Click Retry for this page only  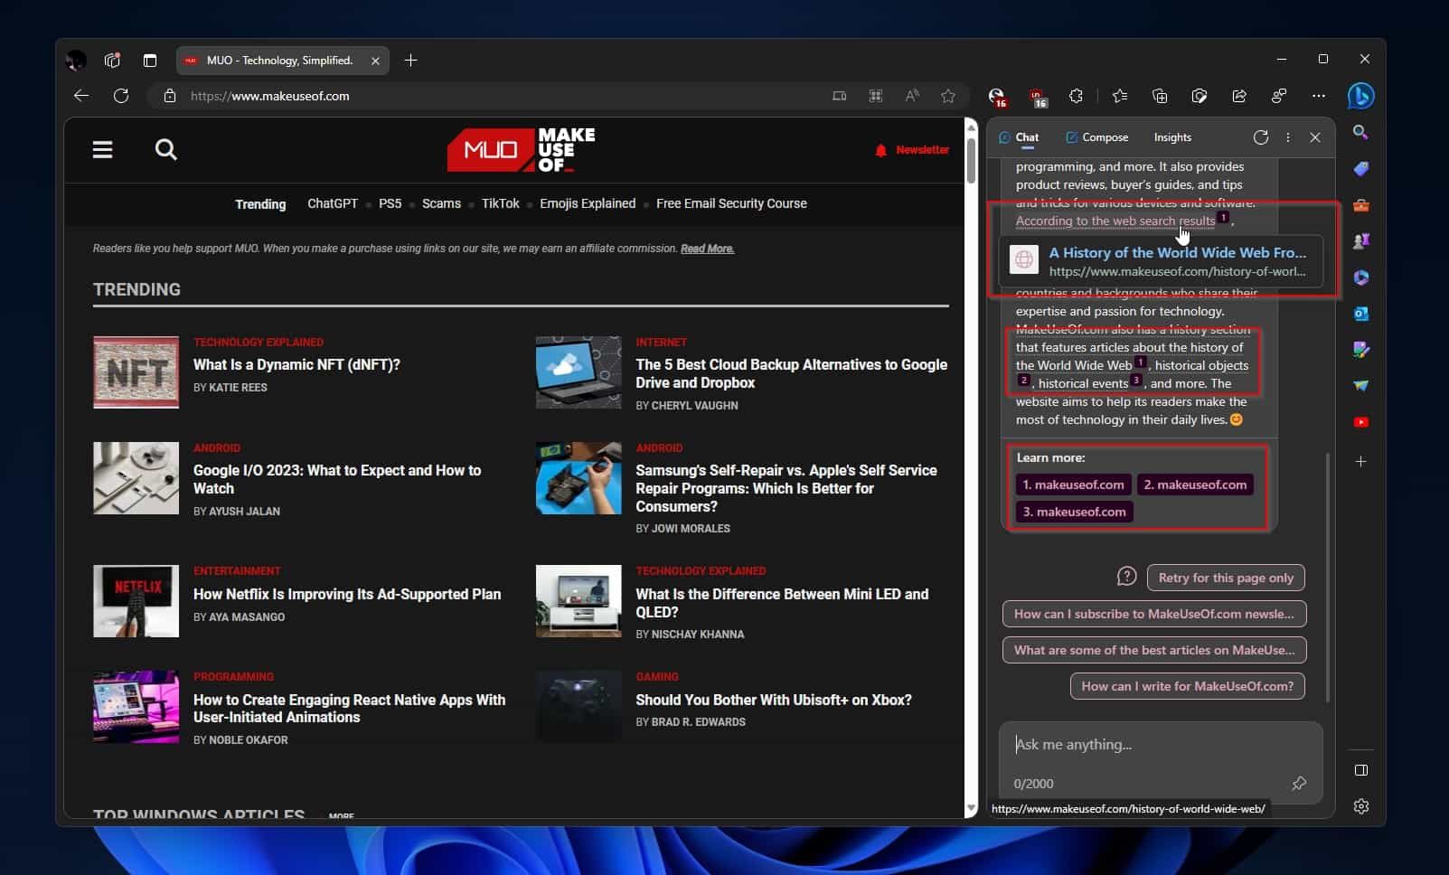pos(1226,578)
